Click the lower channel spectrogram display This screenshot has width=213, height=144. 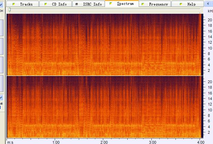tap(105, 107)
